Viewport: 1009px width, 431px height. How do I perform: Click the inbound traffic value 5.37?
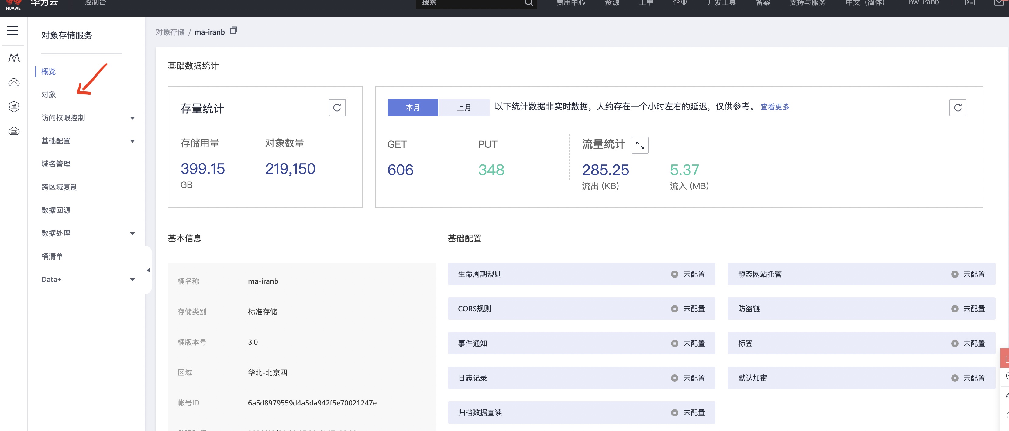[x=684, y=170]
